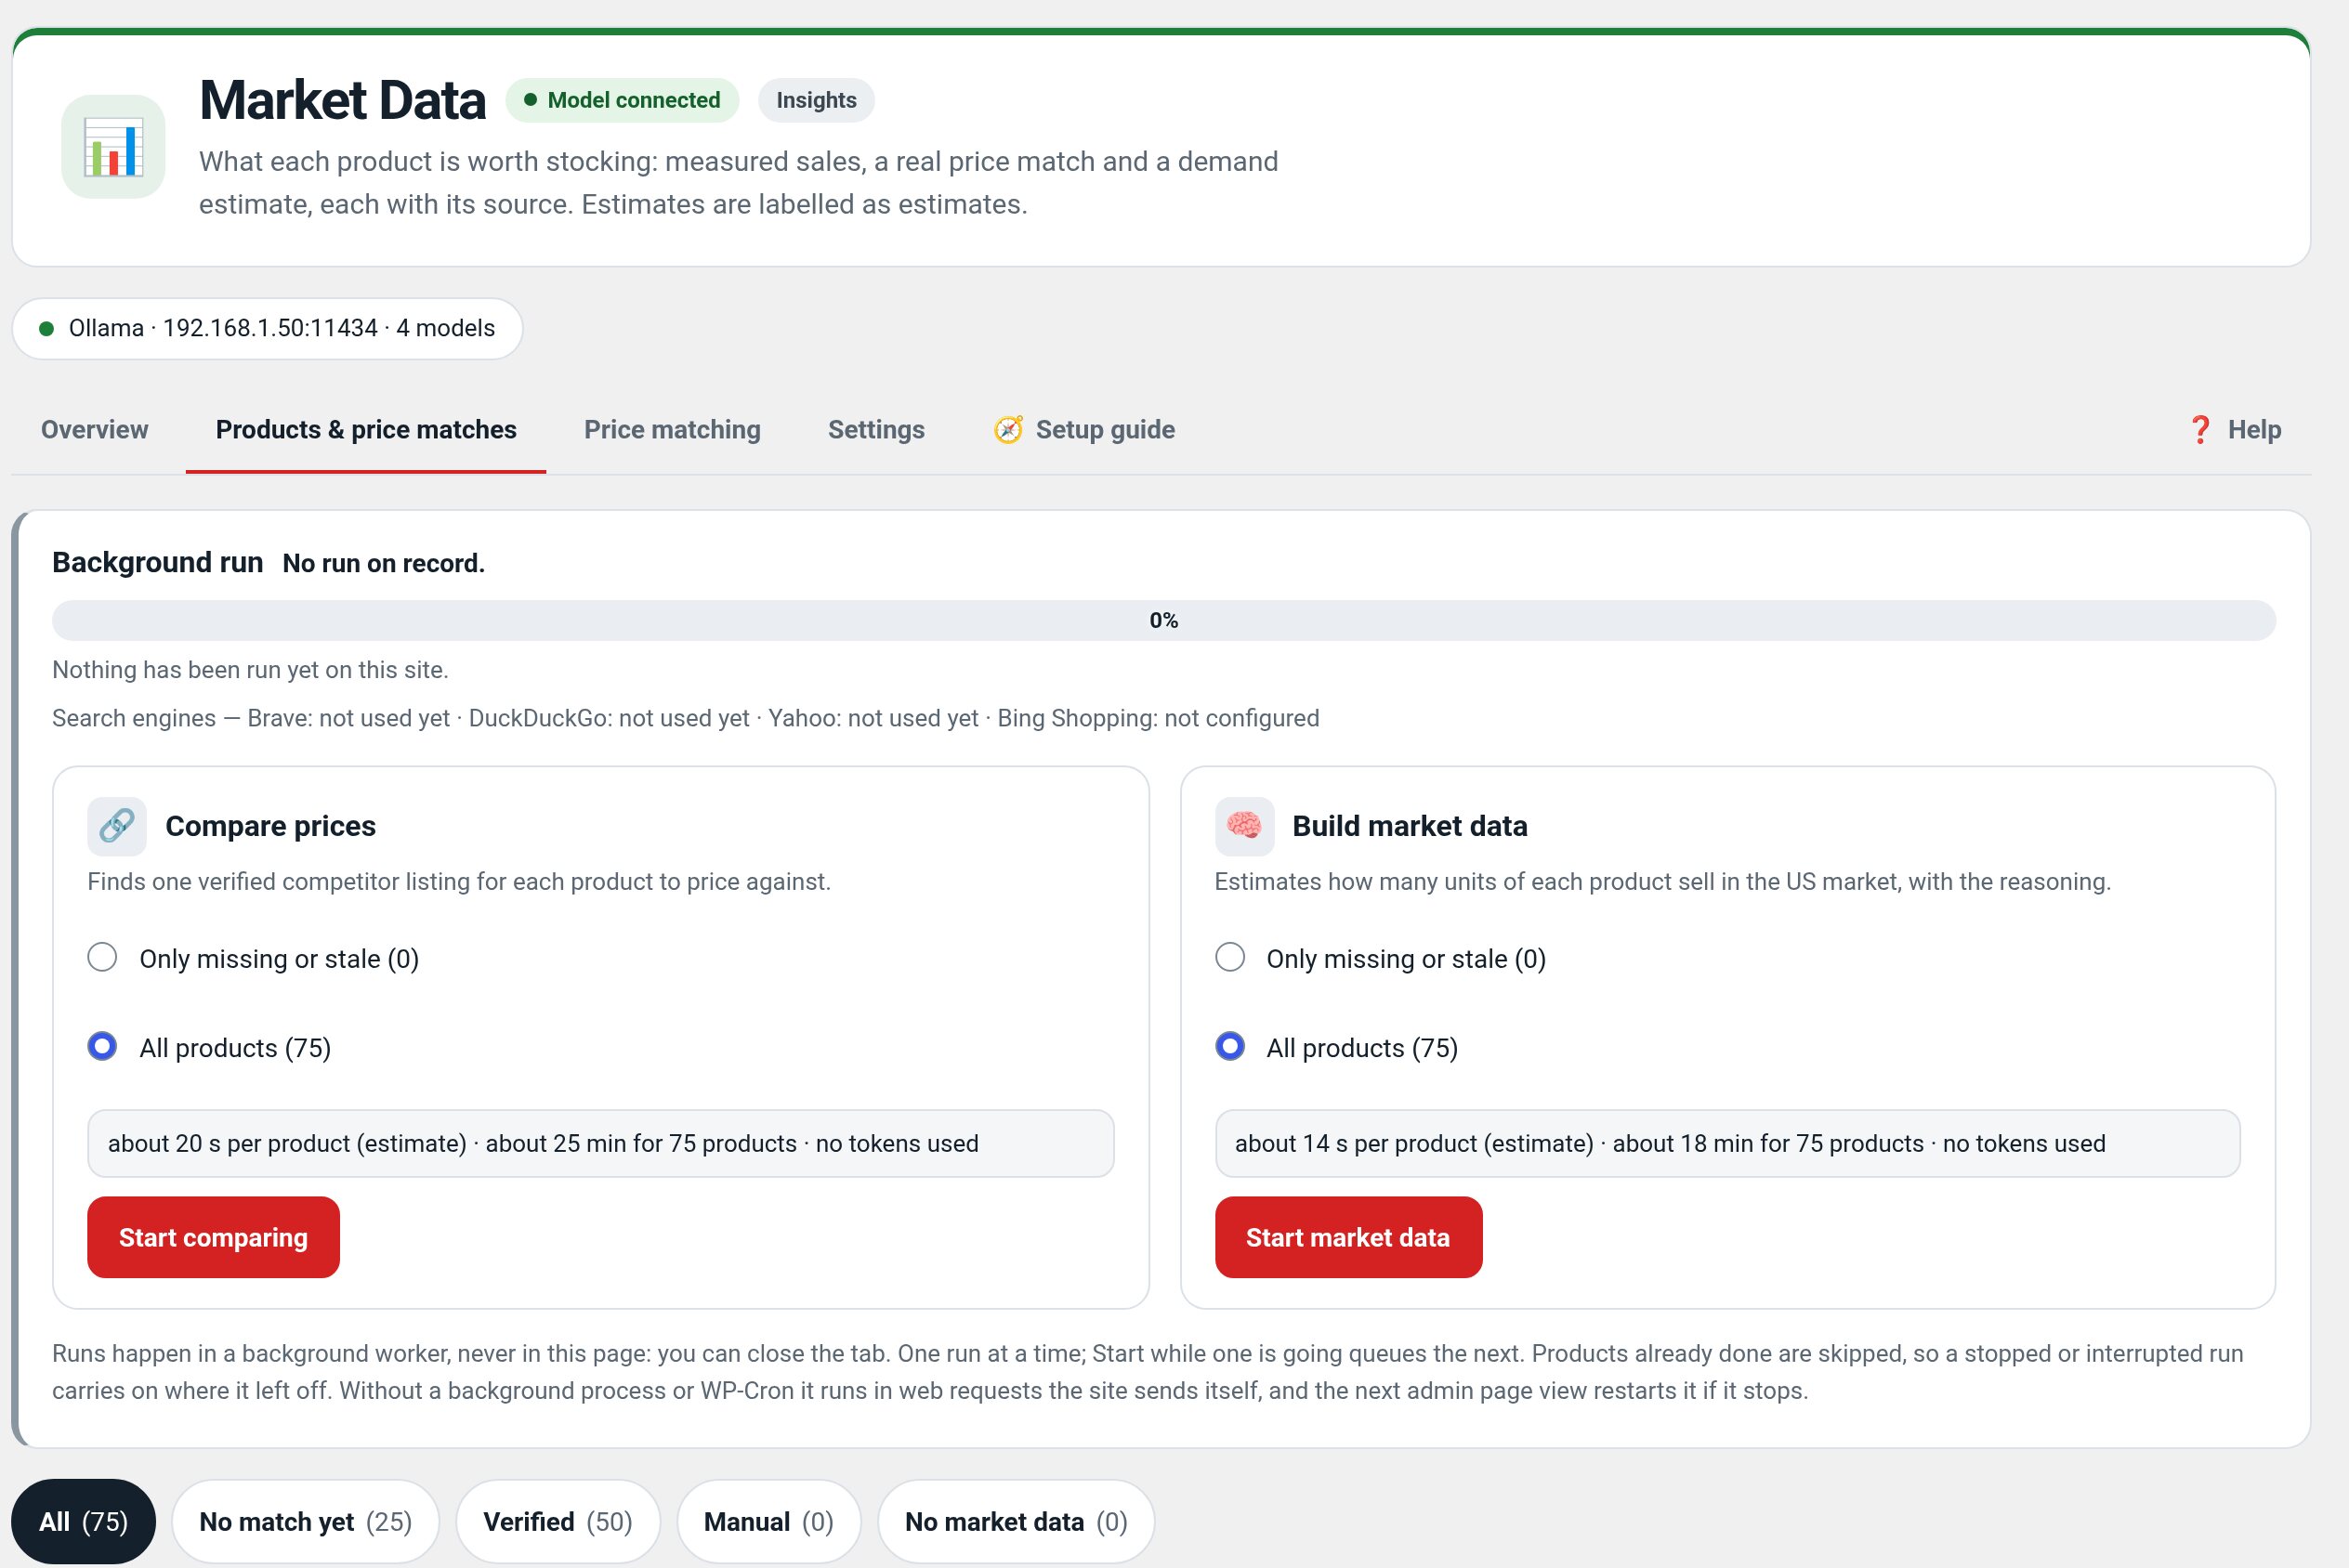The image size is (2349, 1568).
Task: Open the Setup guide tab
Action: tap(1084, 430)
